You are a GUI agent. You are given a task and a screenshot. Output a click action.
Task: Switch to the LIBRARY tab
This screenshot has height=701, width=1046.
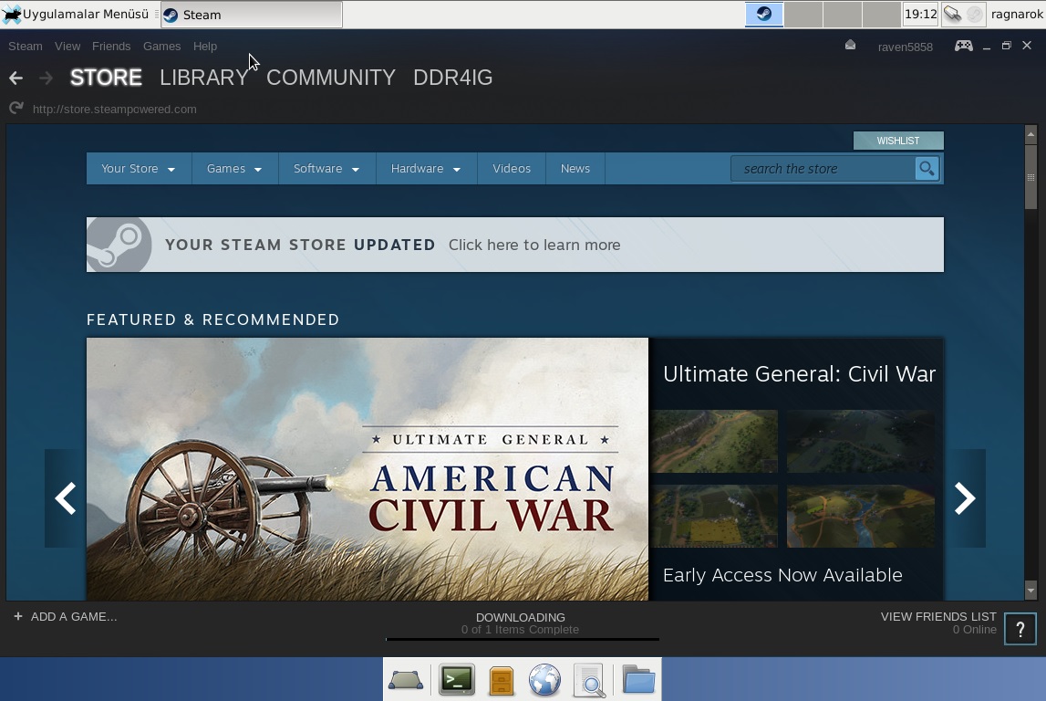(203, 78)
